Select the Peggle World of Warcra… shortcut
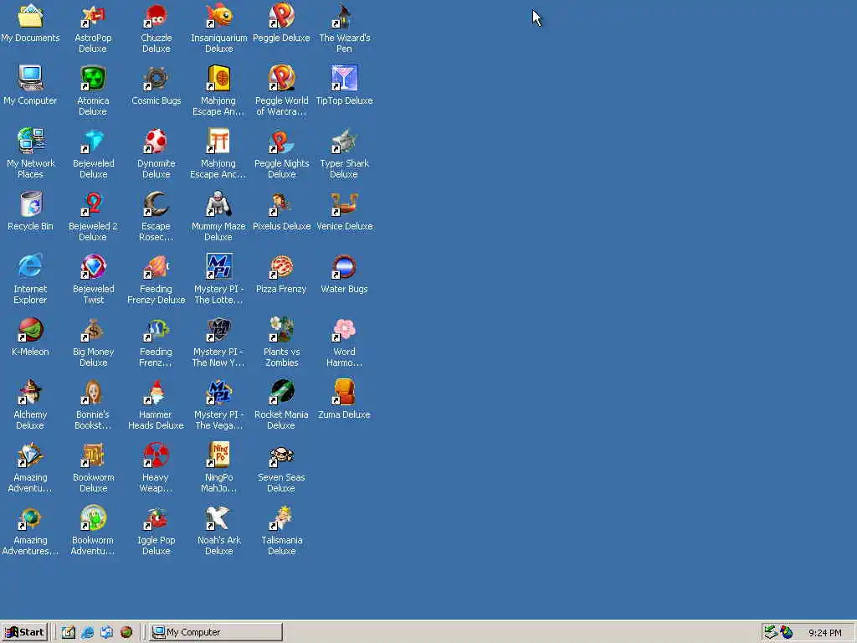 [x=281, y=90]
